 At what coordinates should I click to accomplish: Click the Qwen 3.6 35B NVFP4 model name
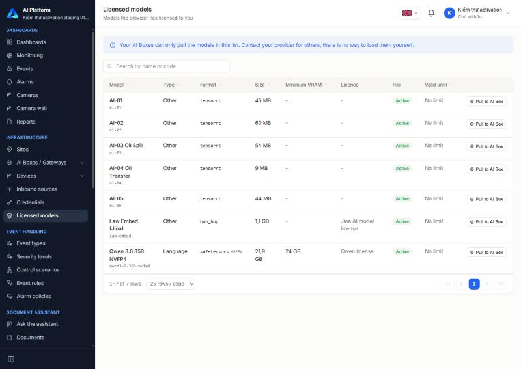click(126, 255)
